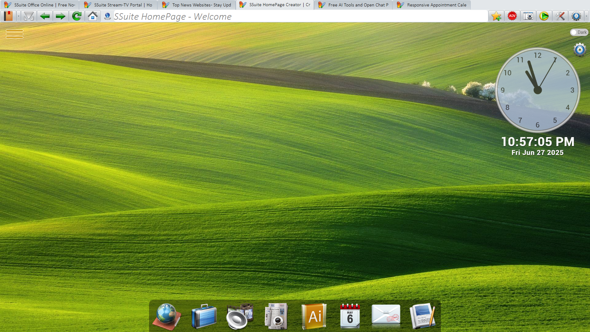The height and width of the screenshot is (332, 590).
Task: Expand the dropdown arrow next to bookmarks
Action: coord(18,16)
